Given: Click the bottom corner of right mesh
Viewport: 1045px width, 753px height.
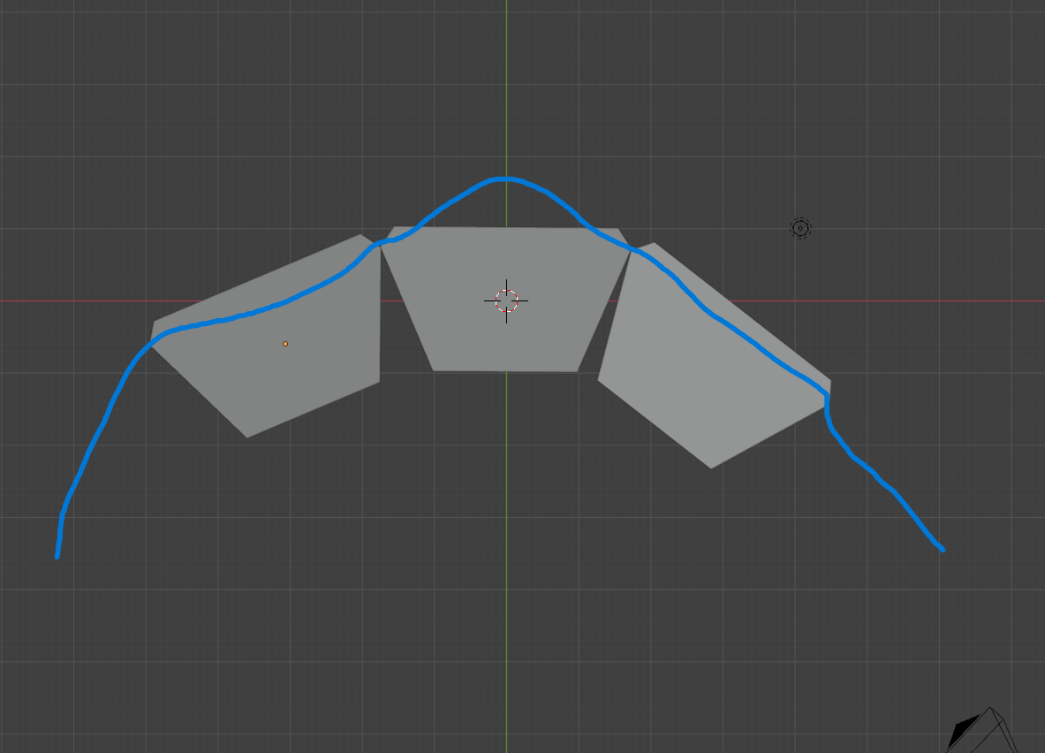Looking at the screenshot, I should pos(711,468).
